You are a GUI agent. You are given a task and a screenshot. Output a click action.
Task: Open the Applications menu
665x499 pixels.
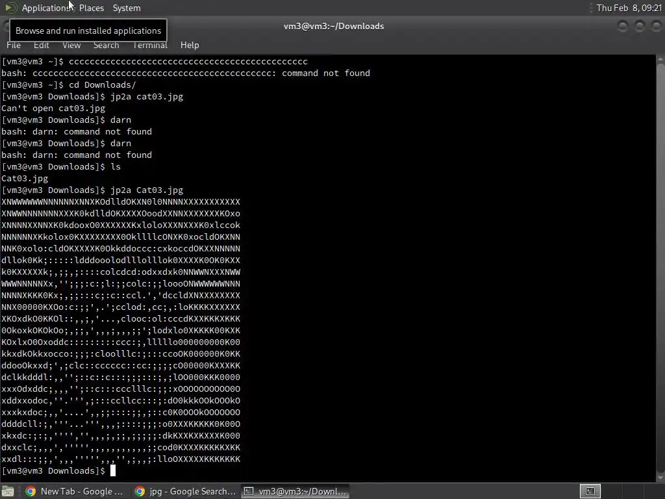click(x=46, y=8)
